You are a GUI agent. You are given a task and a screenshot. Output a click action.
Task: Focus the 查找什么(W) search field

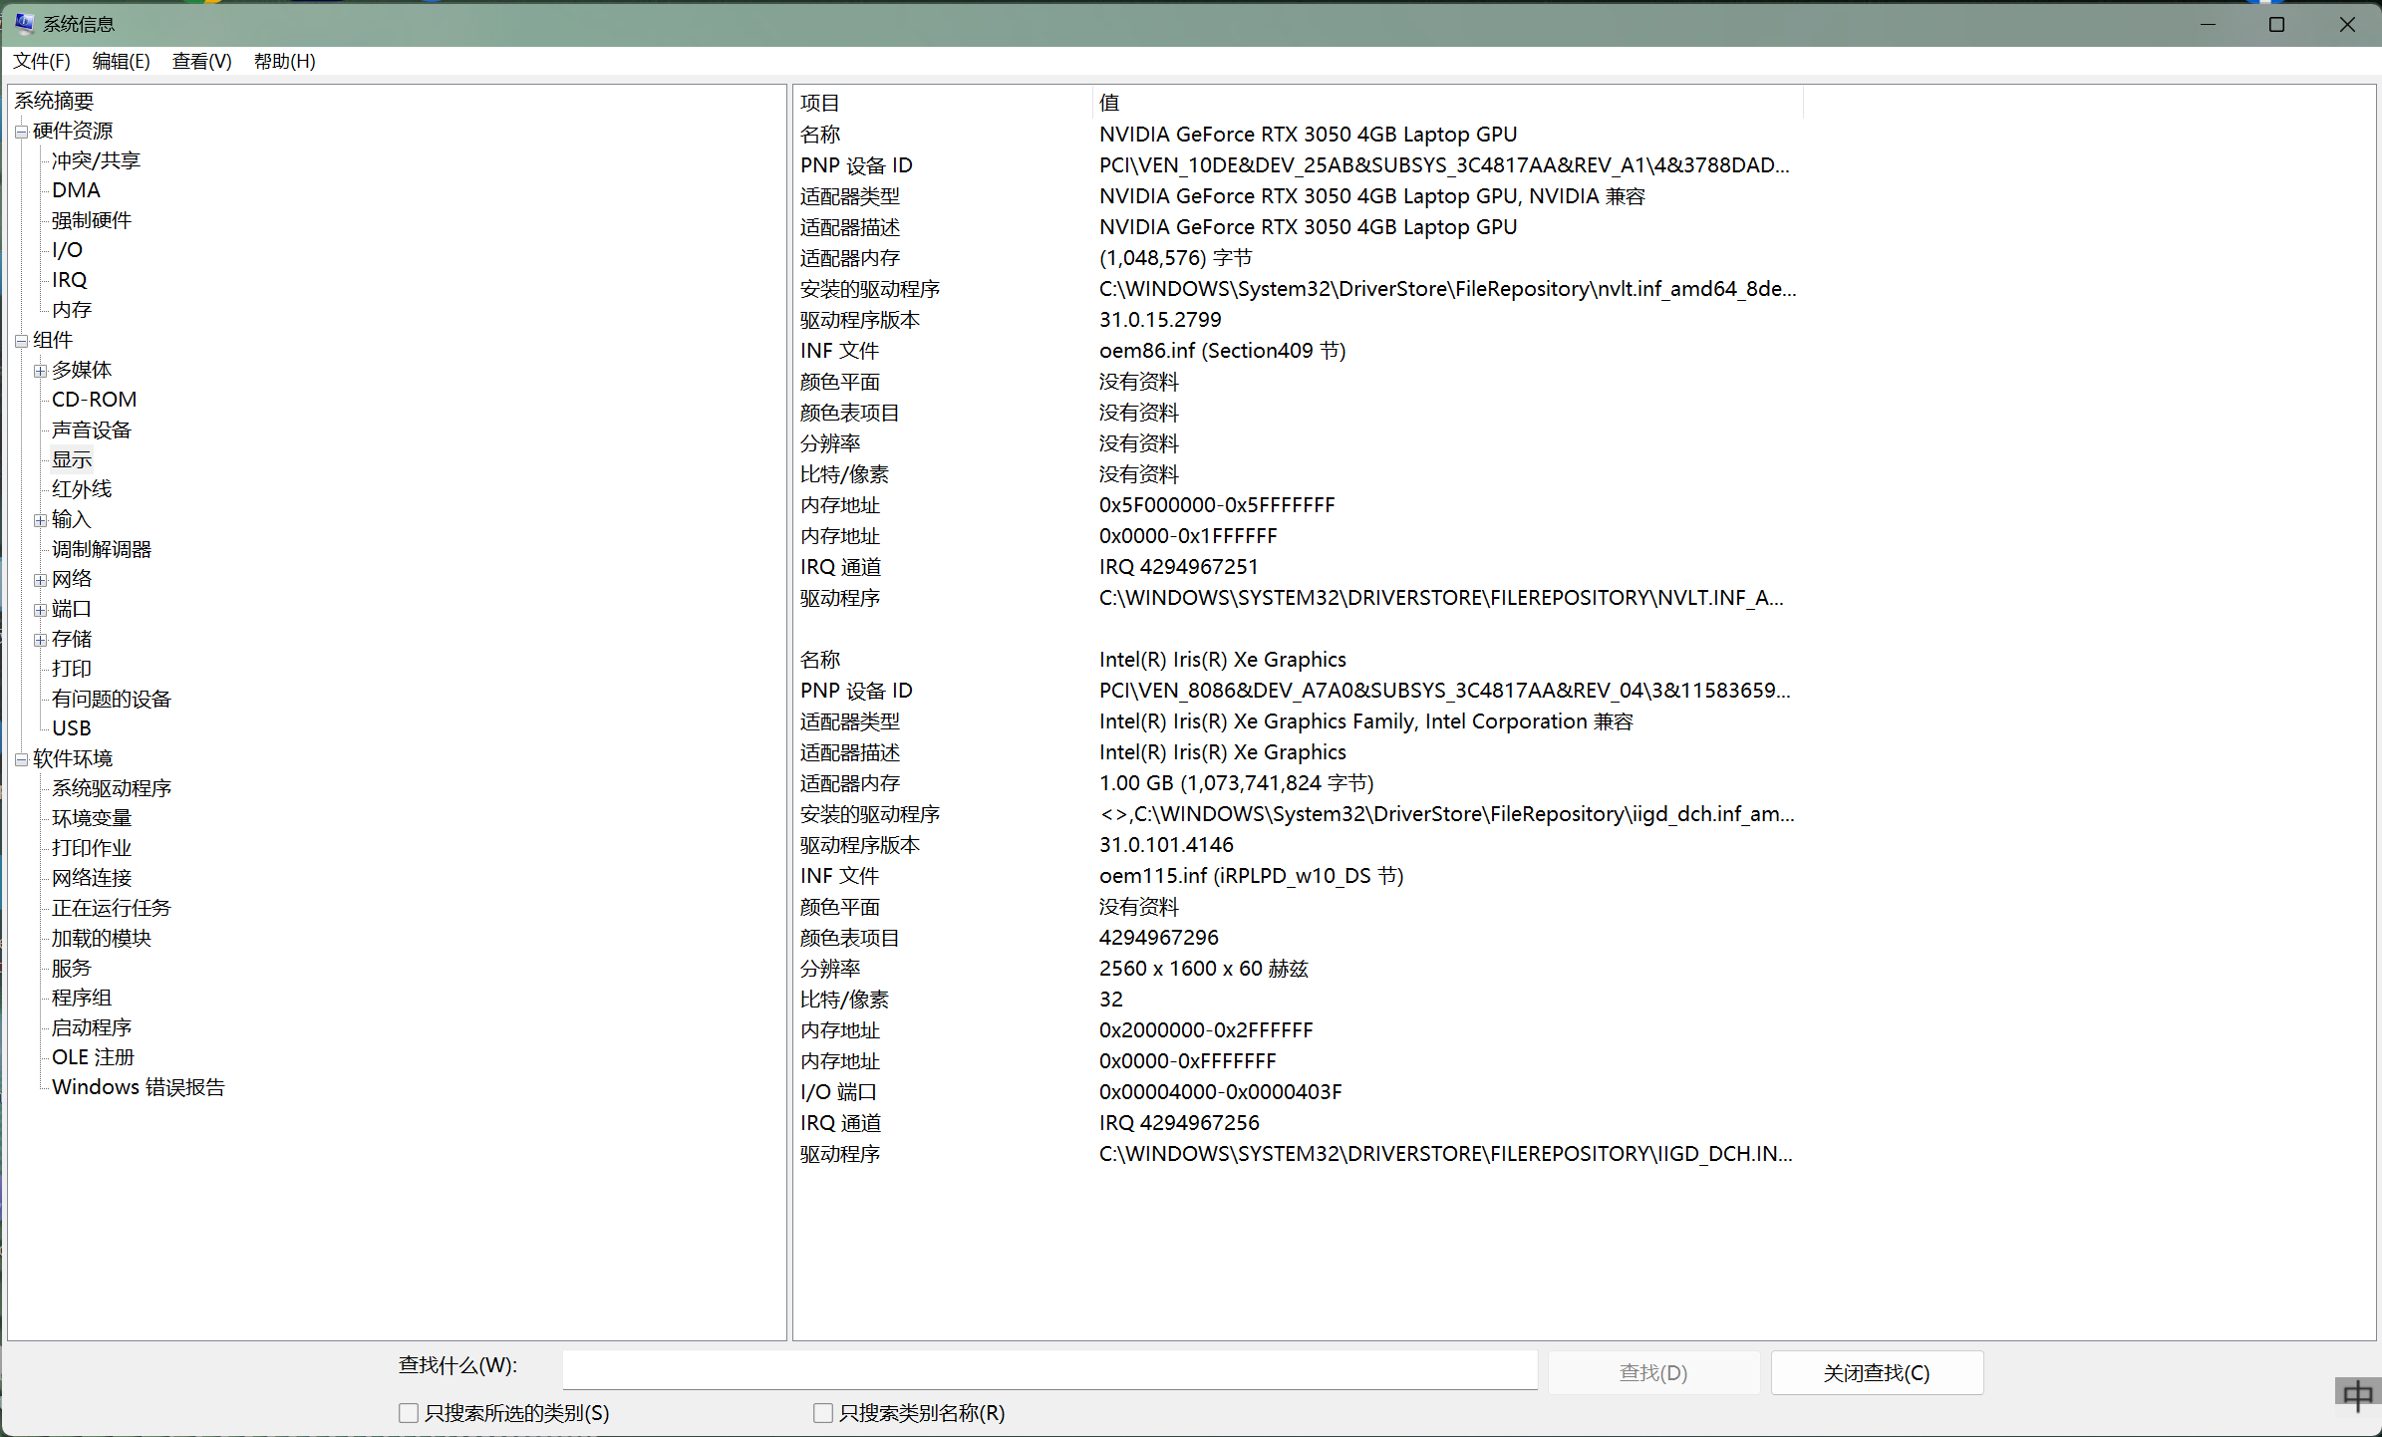(x=1049, y=1369)
